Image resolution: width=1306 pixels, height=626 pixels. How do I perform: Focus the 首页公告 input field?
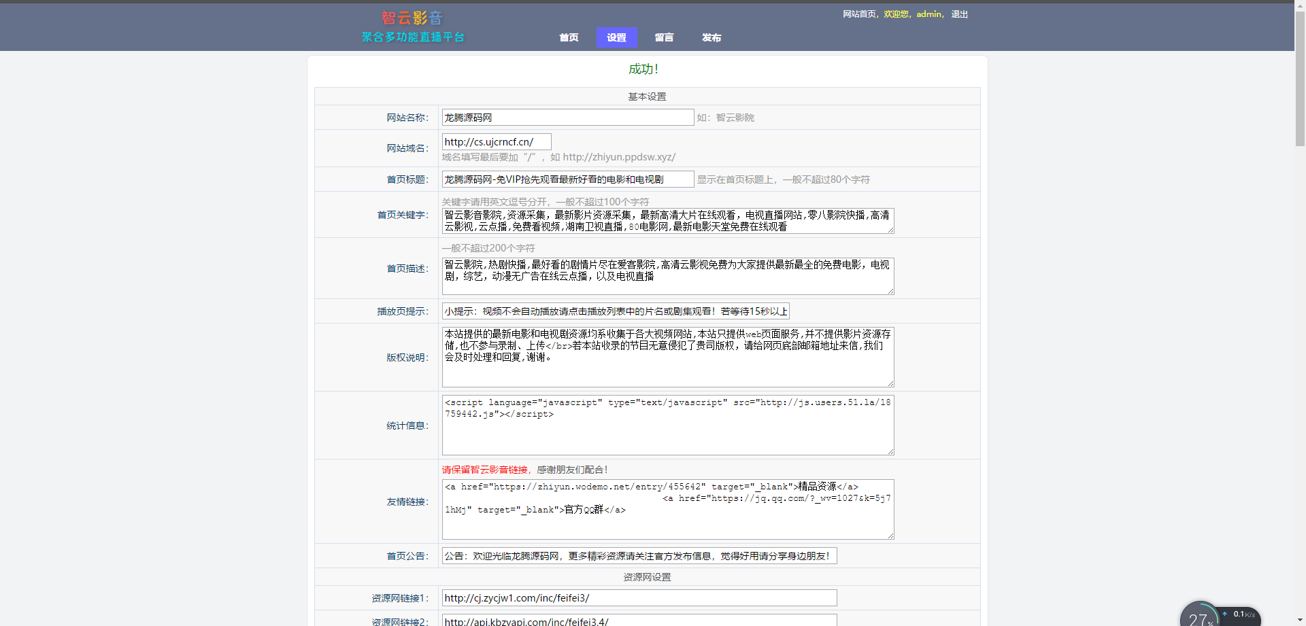[x=639, y=556]
